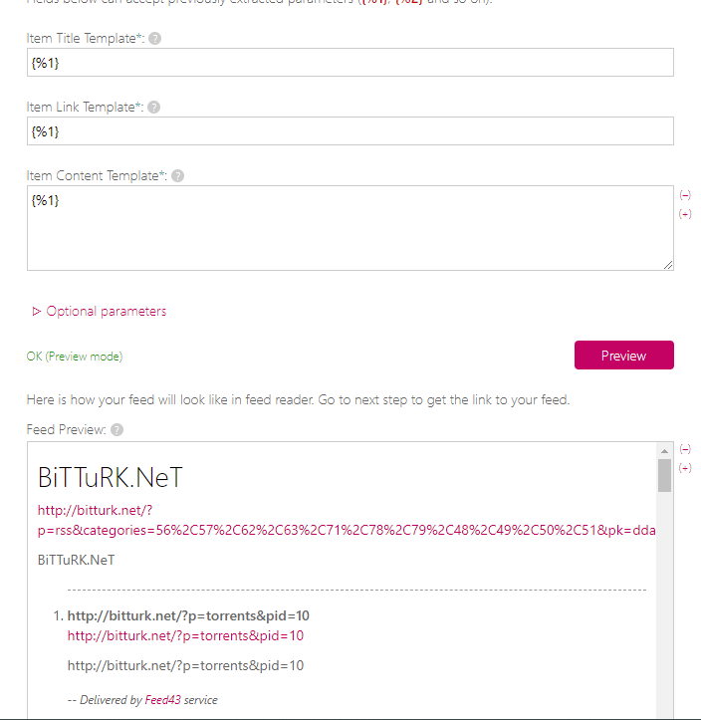
Task: Open the pink torrents&pid=10 item link
Action: coord(185,636)
